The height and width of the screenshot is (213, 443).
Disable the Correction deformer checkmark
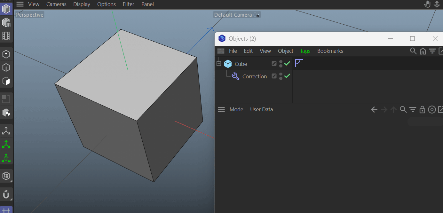(x=287, y=76)
